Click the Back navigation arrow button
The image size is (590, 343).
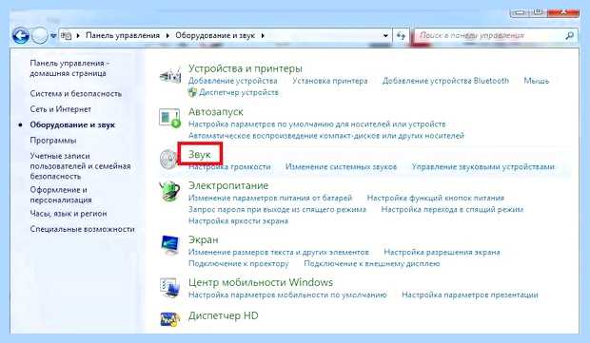[21, 36]
